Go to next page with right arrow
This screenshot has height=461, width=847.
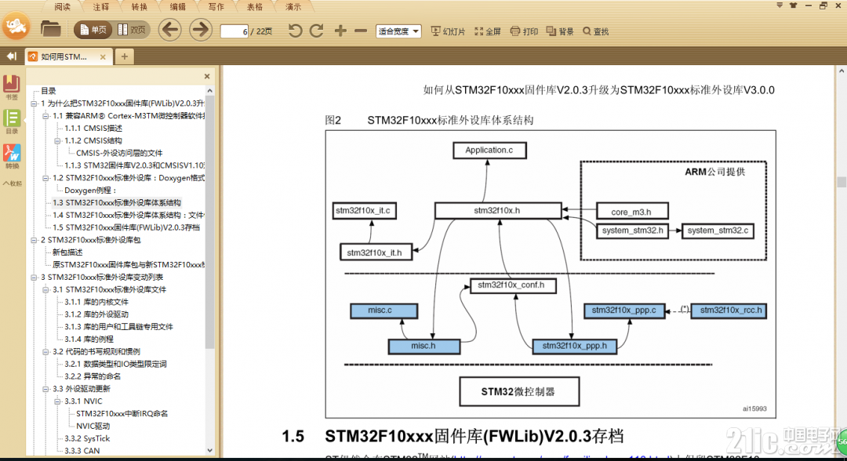pos(200,30)
